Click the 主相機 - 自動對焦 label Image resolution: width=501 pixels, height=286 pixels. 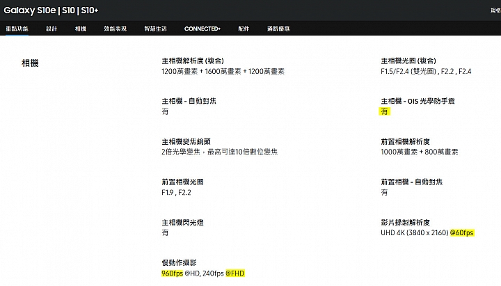[189, 101]
